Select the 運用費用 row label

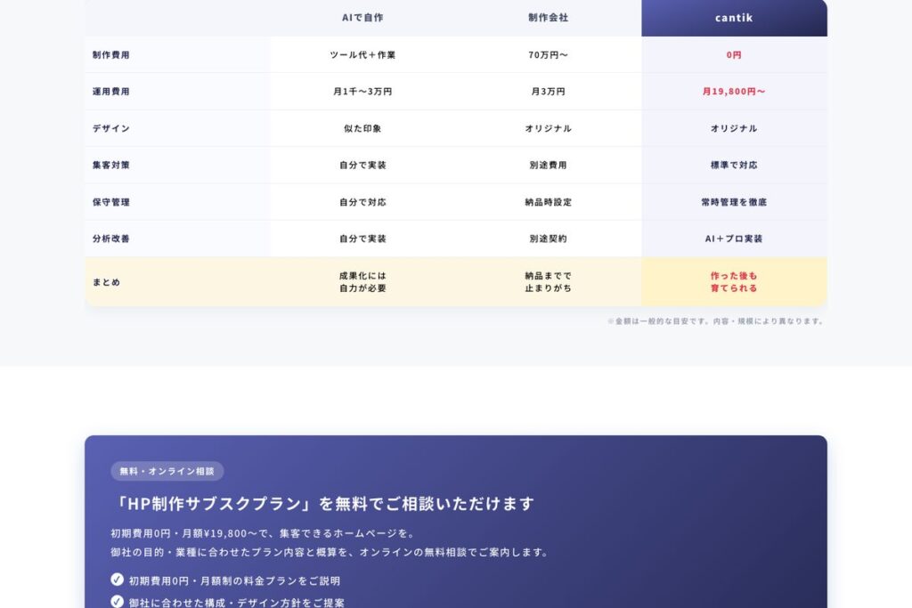click(111, 92)
